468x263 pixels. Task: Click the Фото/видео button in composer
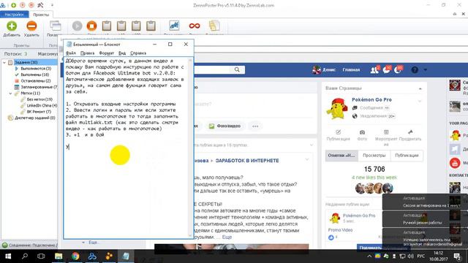224,126
